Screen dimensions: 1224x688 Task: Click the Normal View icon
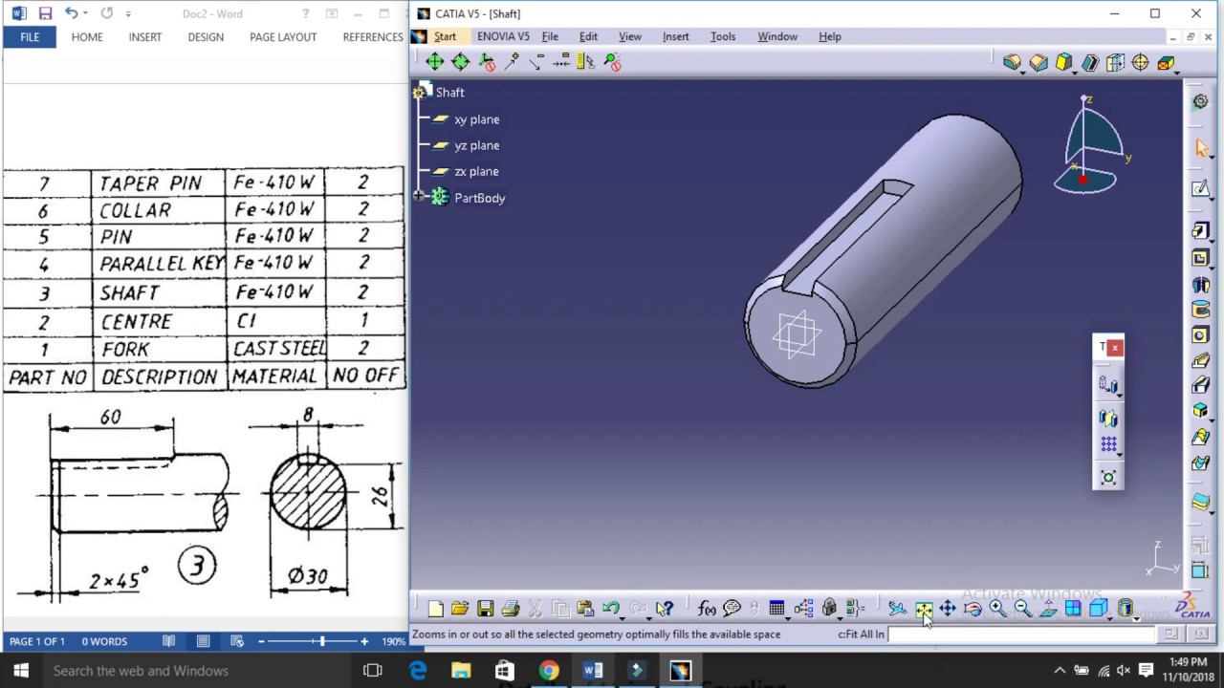[x=1048, y=609]
